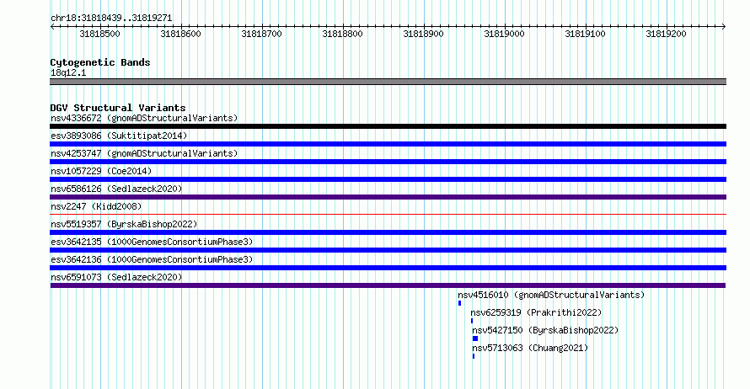Click the small blue nsv6259319 marker

point(472,321)
